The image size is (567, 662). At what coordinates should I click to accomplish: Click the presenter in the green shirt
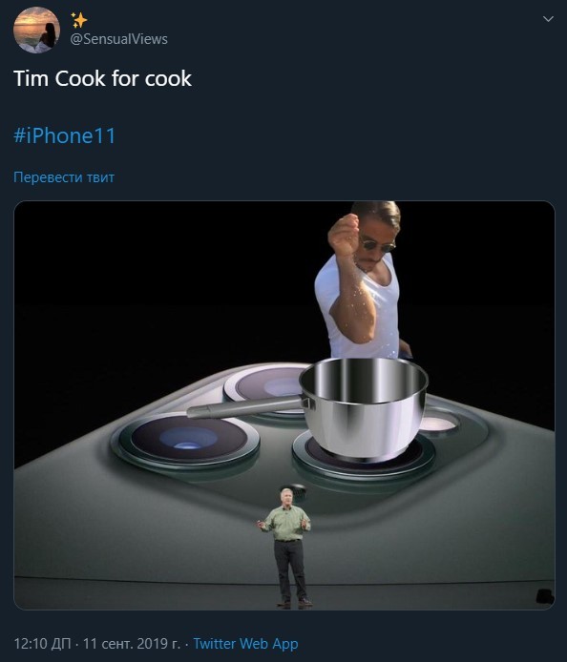[x=286, y=547]
